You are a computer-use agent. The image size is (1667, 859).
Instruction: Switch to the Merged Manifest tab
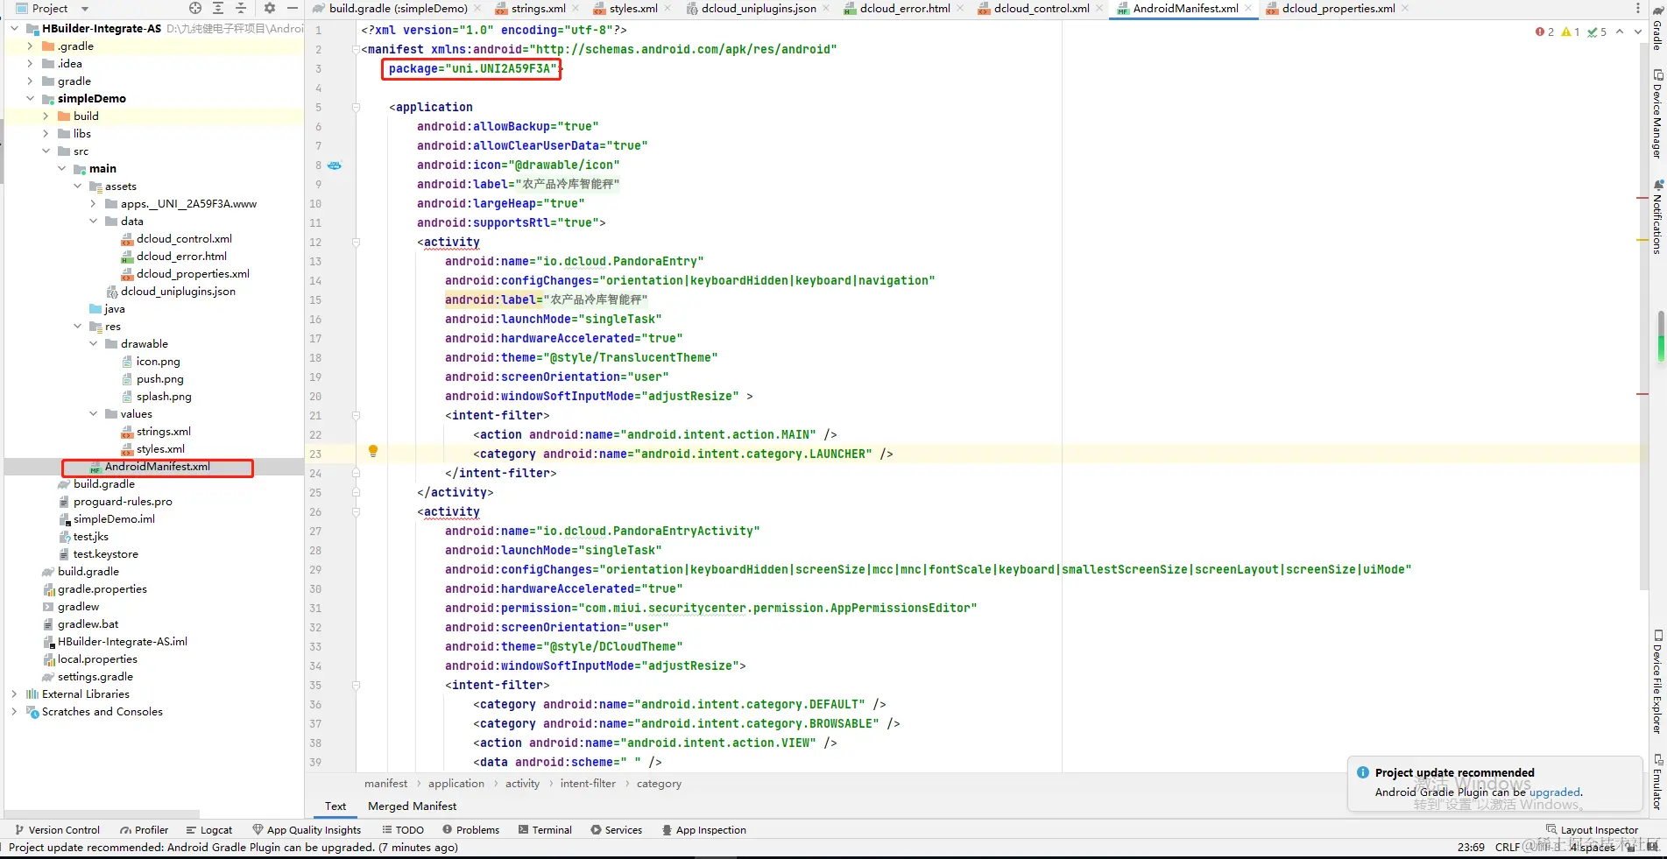[412, 806]
